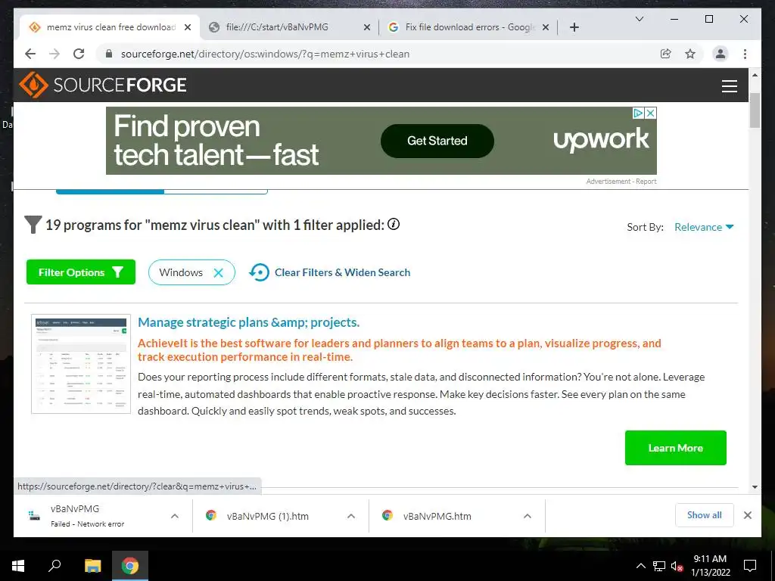Image resolution: width=775 pixels, height=581 pixels.
Task: Bookmark this tab with the star icon
Action: (690, 54)
